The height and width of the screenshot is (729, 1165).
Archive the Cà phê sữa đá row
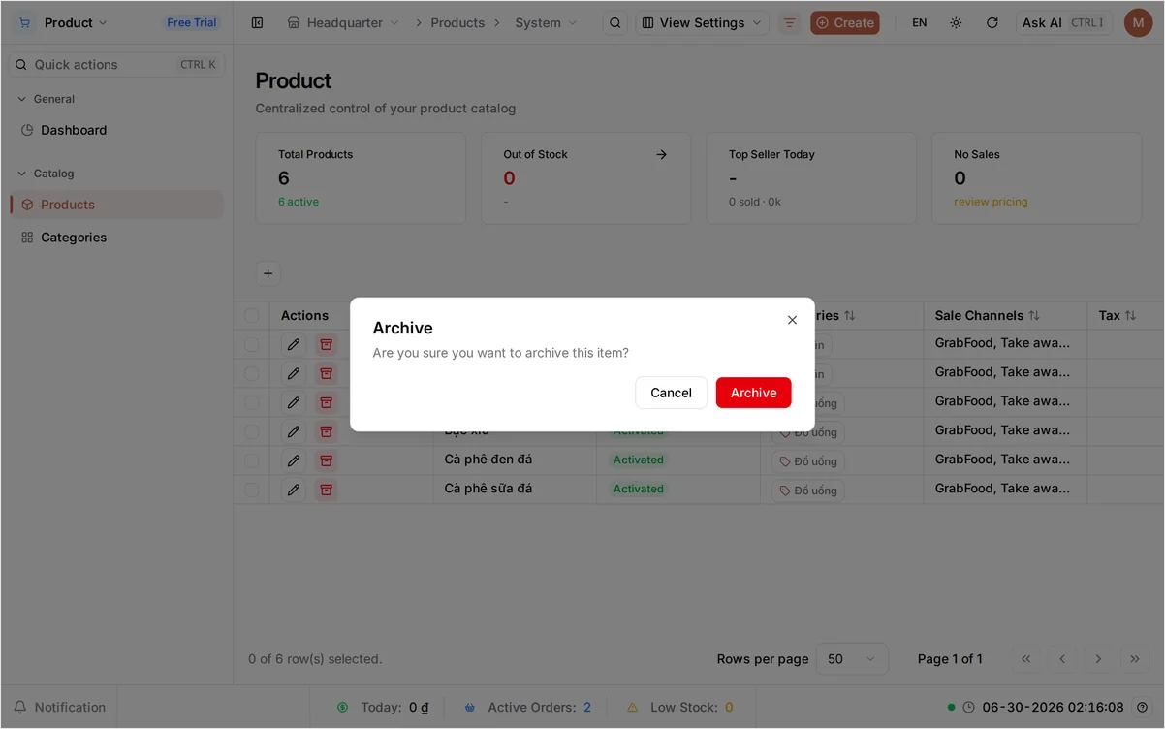pyautogui.click(x=327, y=490)
